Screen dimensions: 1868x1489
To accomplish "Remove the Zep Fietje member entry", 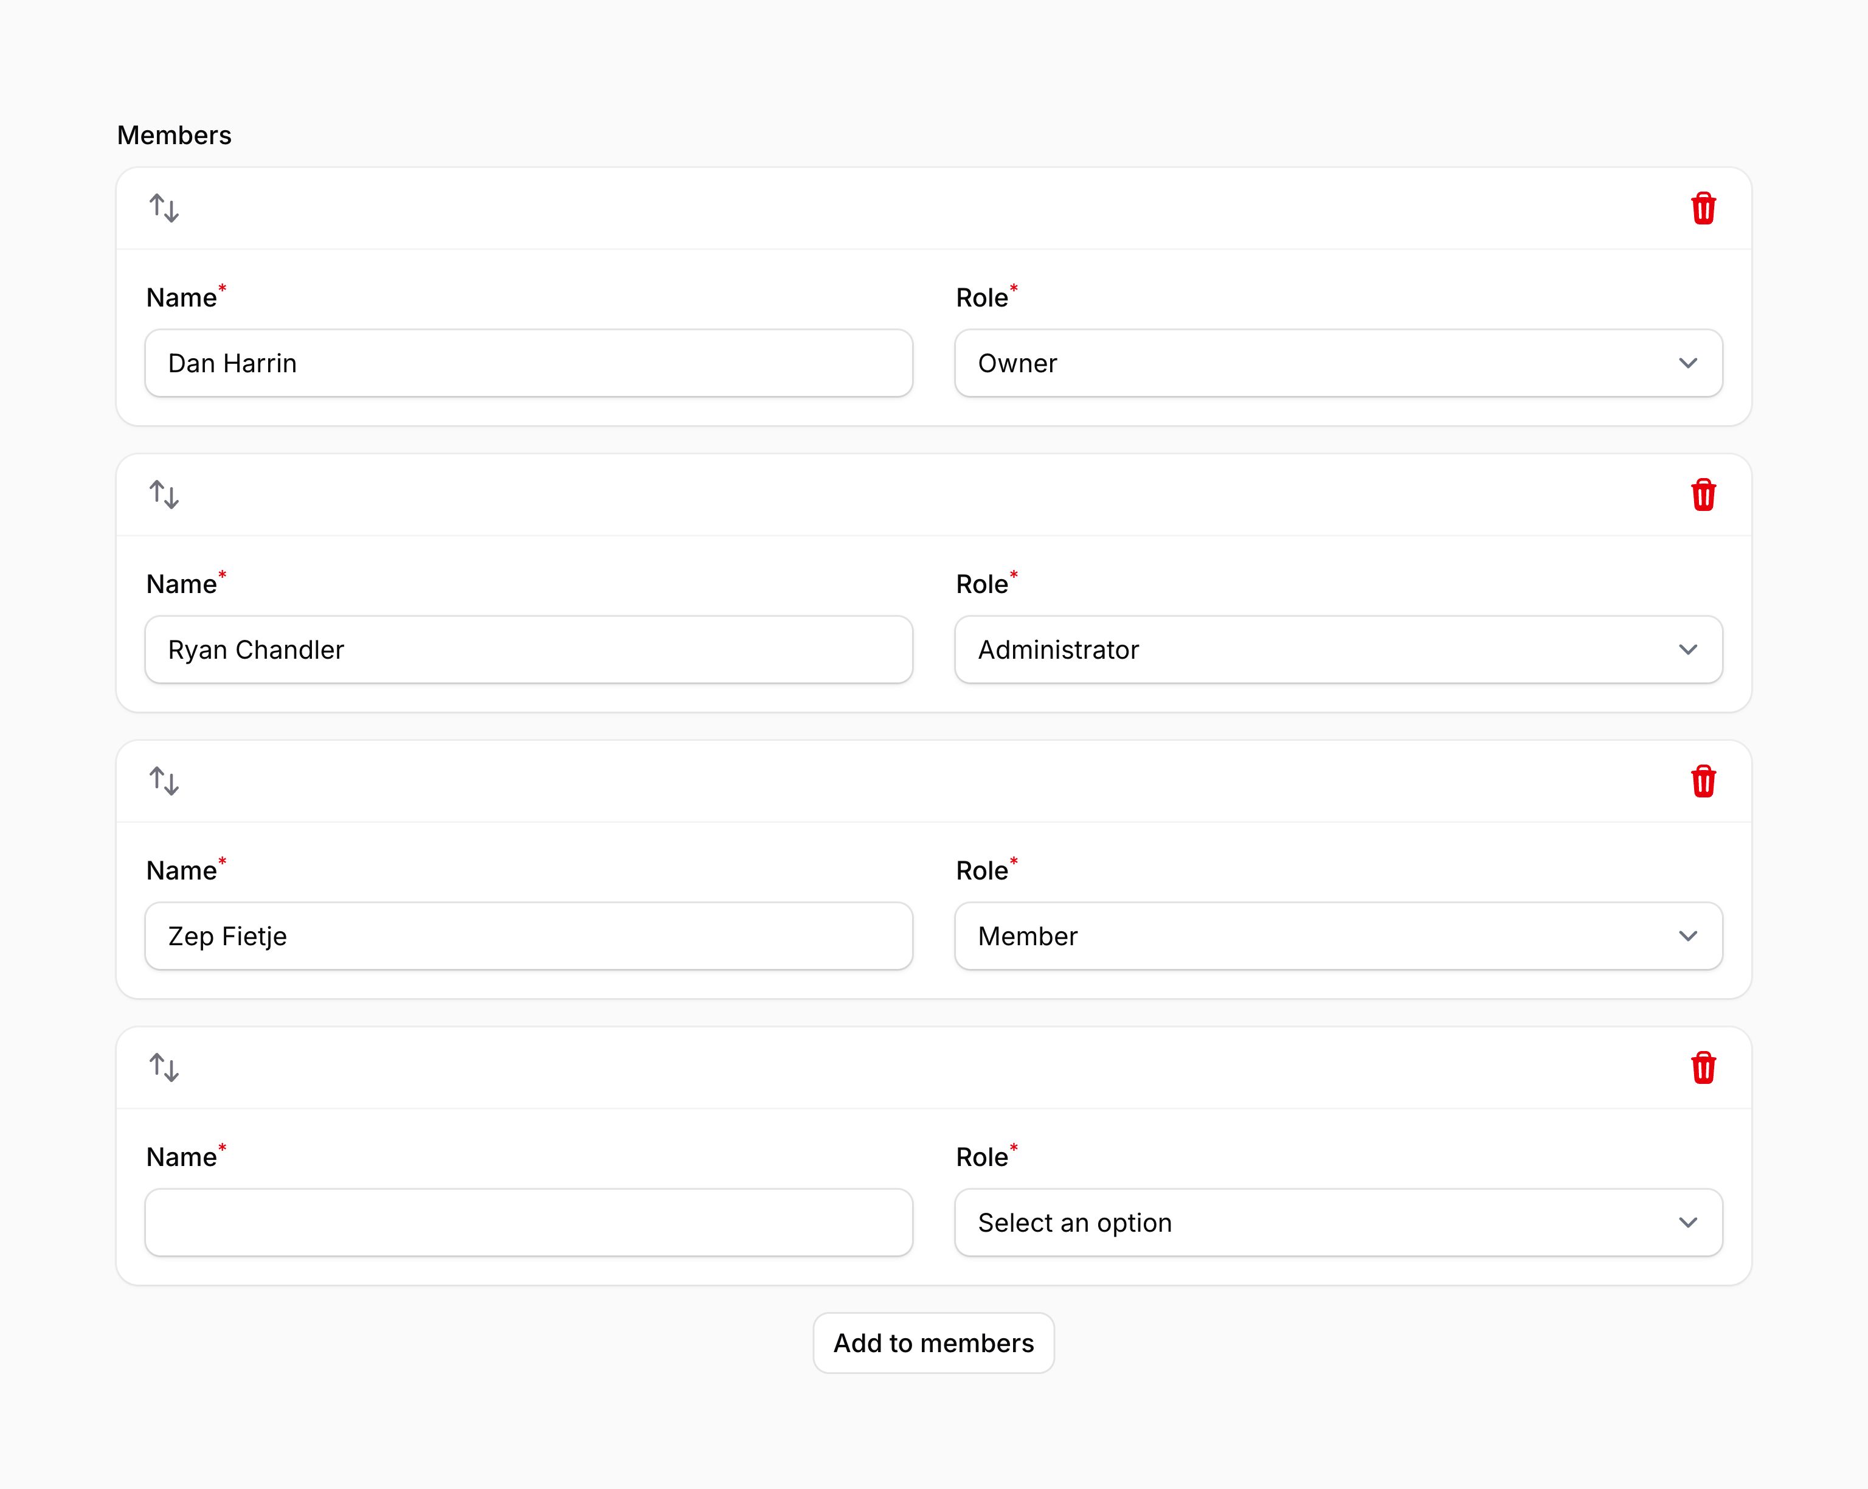I will pos(1703,782).
